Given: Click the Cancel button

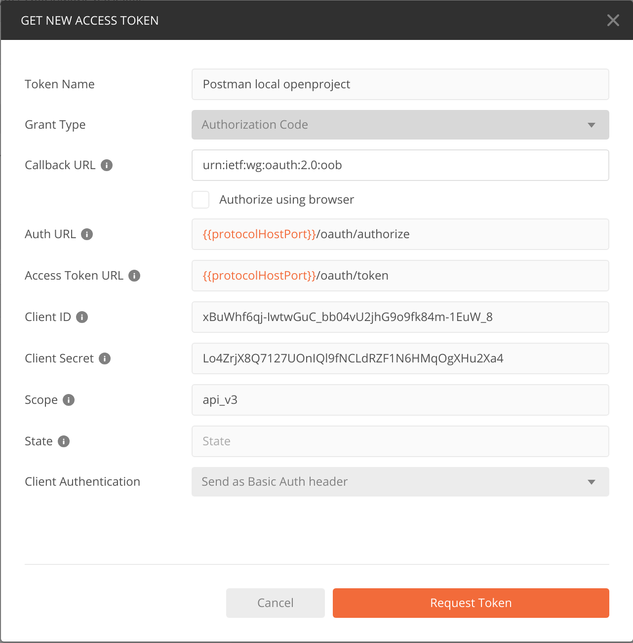Looking at the screenshot, I should click(275, 603).
